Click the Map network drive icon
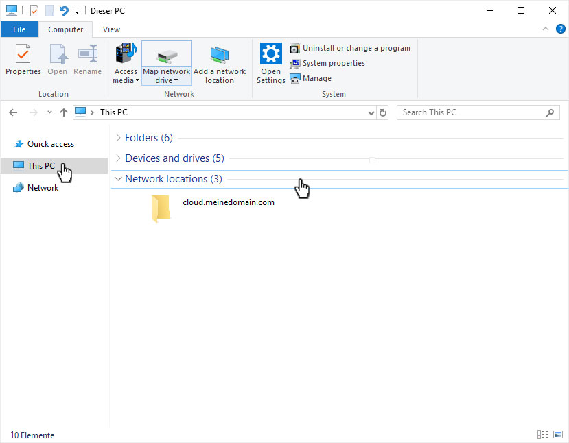Image resolution: width=569 pixels, height=443 pixels. [167, 55]
